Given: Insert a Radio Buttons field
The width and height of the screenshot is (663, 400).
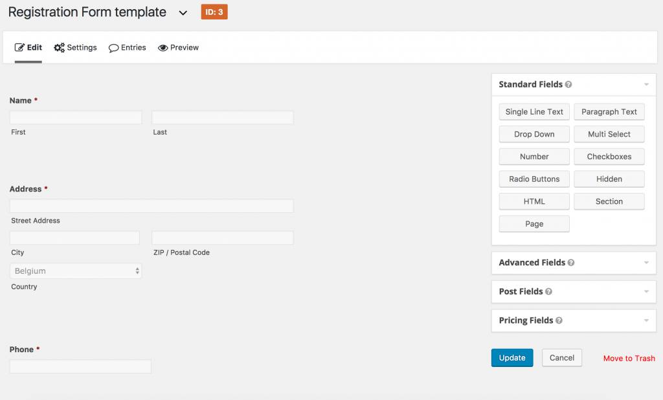Looking at the screenshot, I should pyautogui.click(x=534, y=179).
